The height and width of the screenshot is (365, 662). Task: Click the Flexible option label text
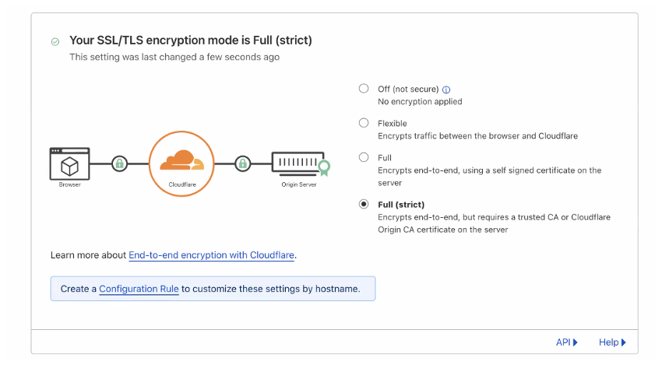tap(393, 123)
